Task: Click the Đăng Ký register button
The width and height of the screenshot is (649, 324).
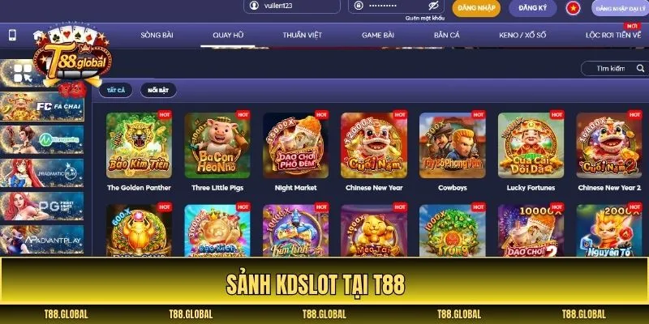Action: pyautogui.click(x=533, y=8)
